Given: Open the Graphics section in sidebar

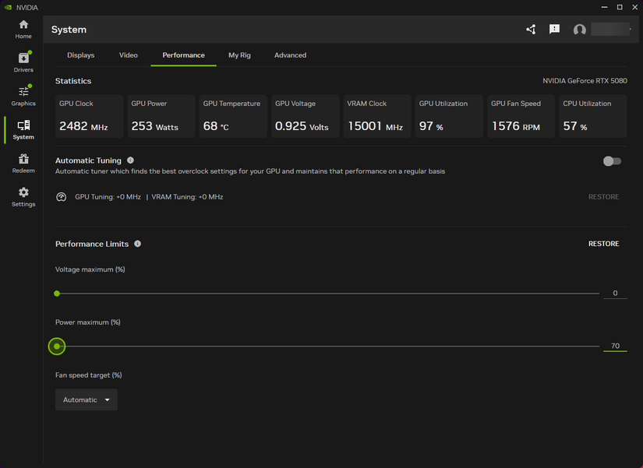Looking at the screenshot, I should (x=23, y=96).
